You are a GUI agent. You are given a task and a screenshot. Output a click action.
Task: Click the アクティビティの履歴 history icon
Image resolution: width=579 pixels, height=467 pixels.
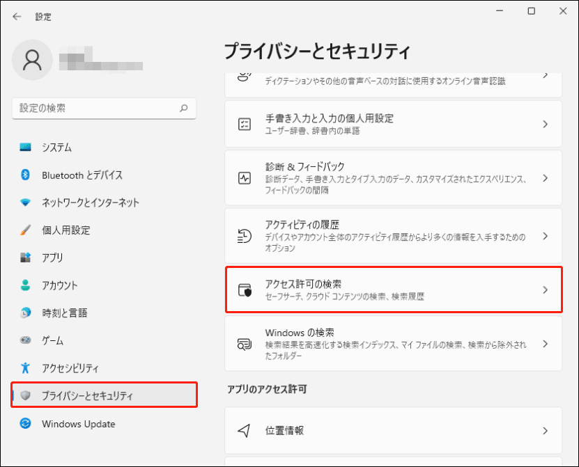coord(245,236)
